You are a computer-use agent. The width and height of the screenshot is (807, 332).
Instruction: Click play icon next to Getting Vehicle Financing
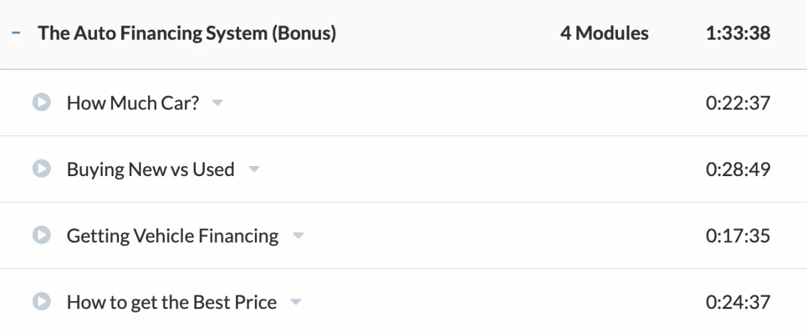(x=42, y=235)
